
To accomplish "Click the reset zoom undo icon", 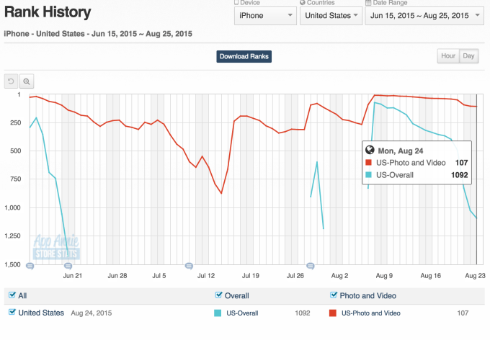I will pyautogui.click(x=12, y=81).
